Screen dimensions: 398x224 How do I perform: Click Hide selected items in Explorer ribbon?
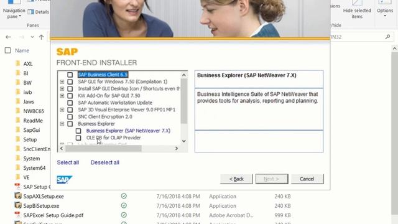point(357,10)
